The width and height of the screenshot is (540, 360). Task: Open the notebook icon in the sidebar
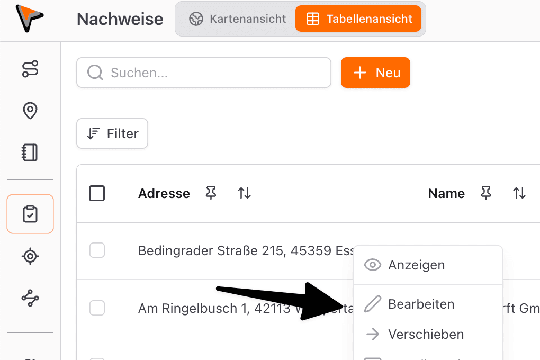30,152
